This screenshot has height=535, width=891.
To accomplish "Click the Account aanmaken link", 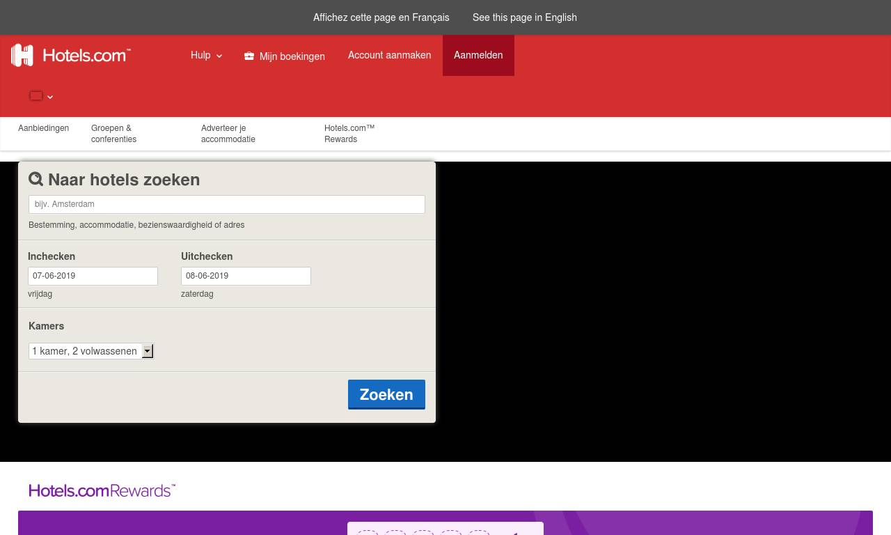I will click(389, 55).
